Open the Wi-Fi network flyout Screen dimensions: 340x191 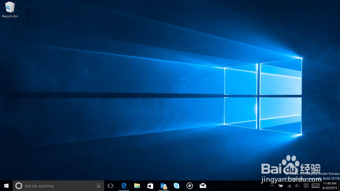point(289,186)
